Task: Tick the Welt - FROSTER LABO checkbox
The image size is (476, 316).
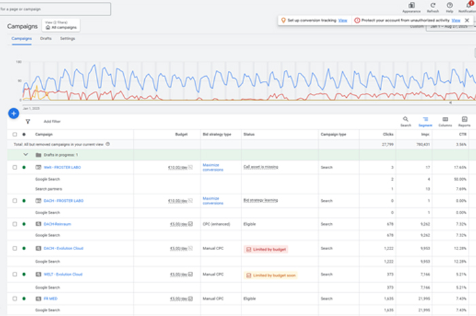Action: point(15,167)
